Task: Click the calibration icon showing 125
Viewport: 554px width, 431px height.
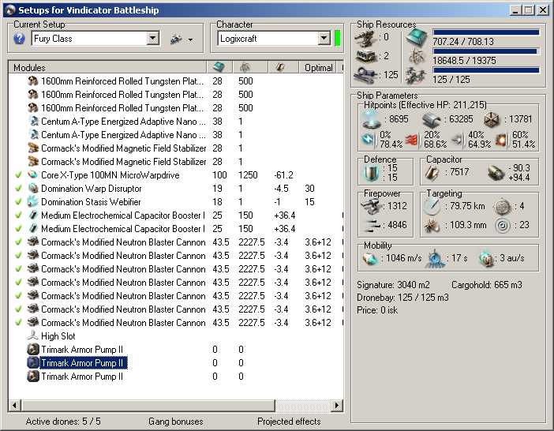Action: pyautogui.click(x=365, y=75)
